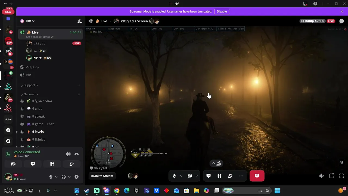This screenshot has width=348, height=196.
Task: Pop out the stream window
Action: click(332, 176)
